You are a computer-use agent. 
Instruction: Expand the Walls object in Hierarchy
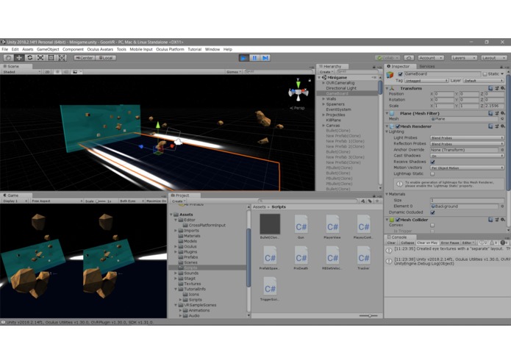[x=324, y=98]
